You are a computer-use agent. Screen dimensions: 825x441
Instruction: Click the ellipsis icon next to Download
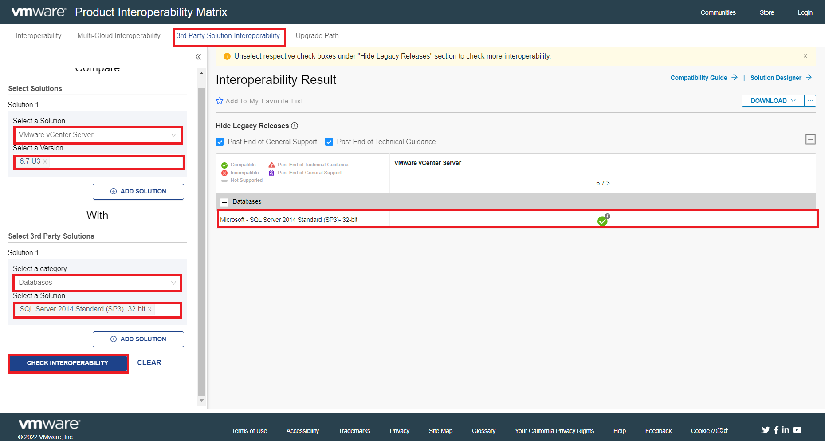pos(810,101)
